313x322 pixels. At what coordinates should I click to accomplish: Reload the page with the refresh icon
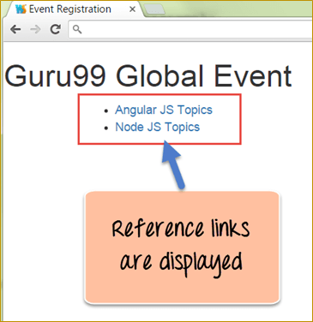click(56, 29)
